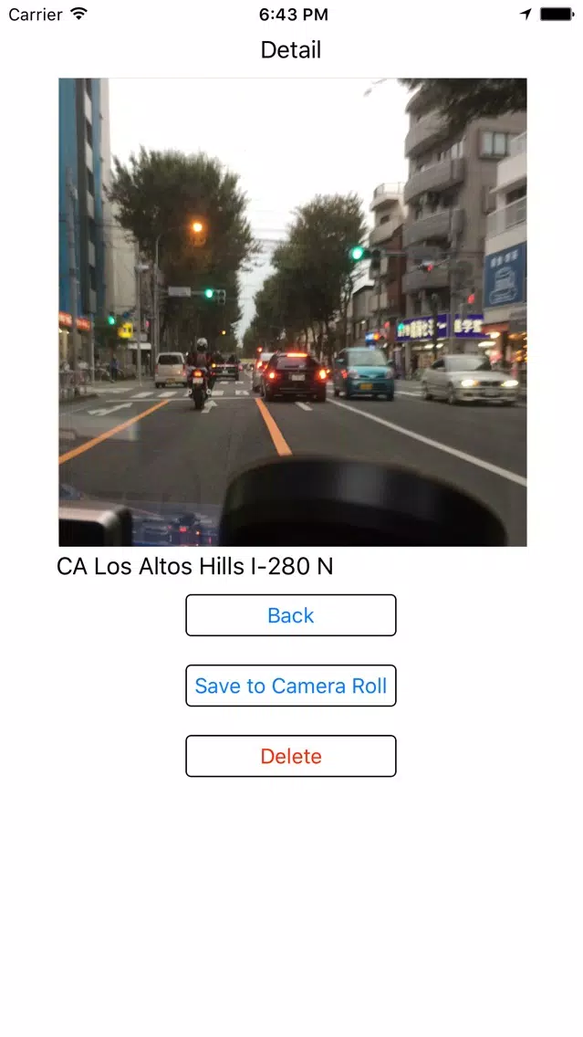
Task: Tap the Detail title at the top
Action: pos(291,49)
